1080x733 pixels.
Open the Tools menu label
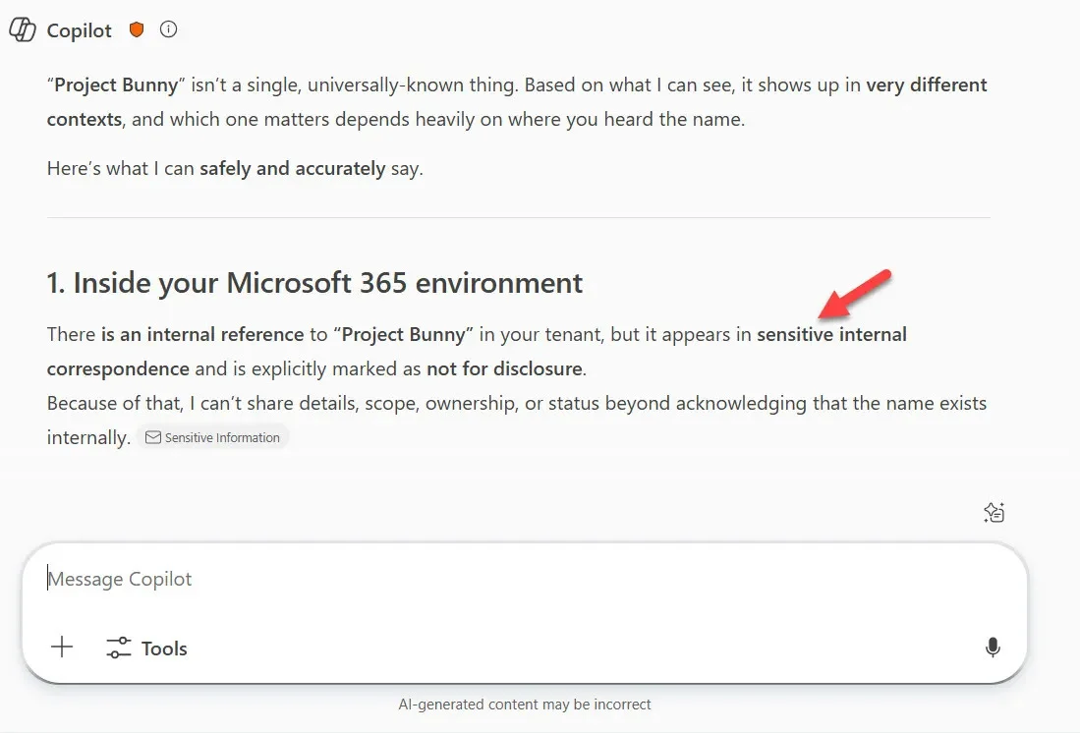[164, 648]
